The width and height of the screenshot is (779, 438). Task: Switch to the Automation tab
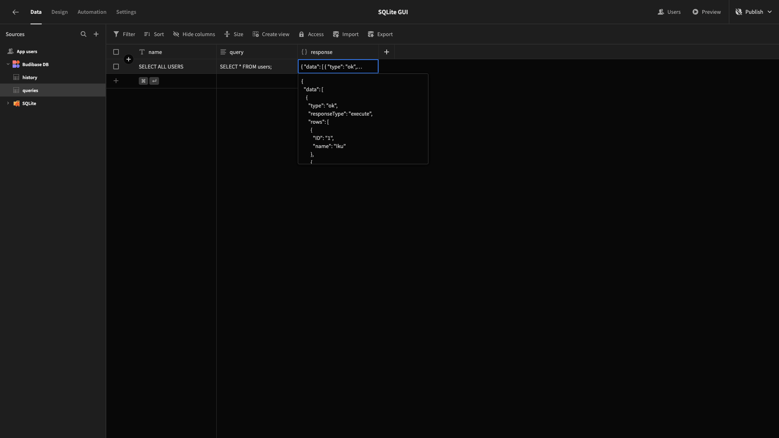(92, 12)
